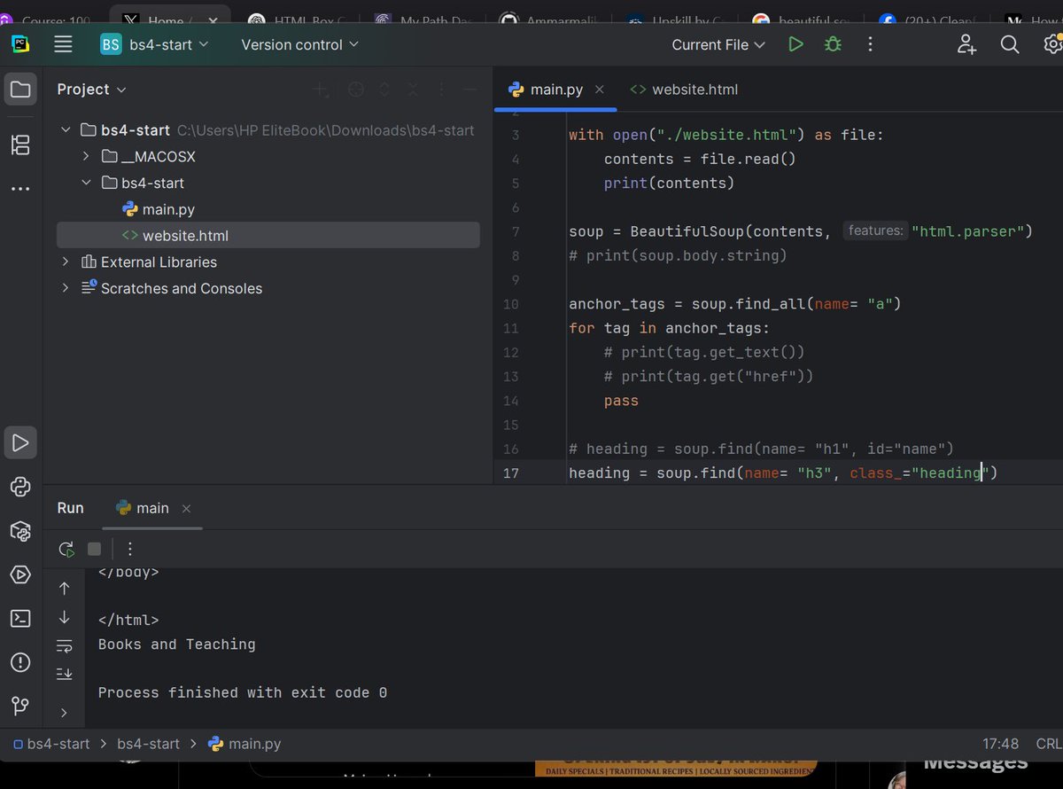Open the Current File run configuration dropdown
Viewport: 1063px width, 789px height.
[718, 44]
